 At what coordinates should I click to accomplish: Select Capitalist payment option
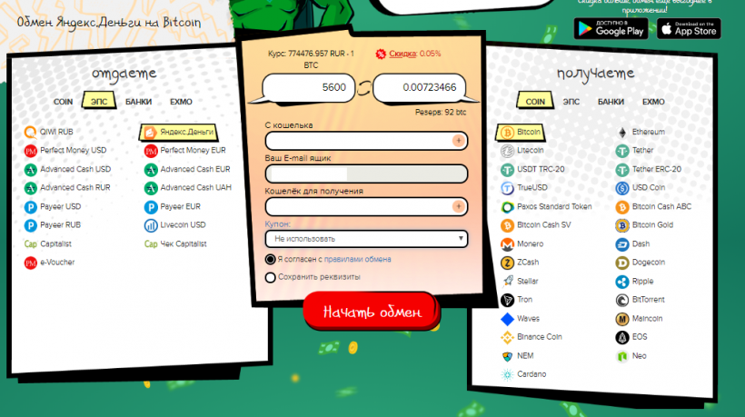[x=55, y=244]
